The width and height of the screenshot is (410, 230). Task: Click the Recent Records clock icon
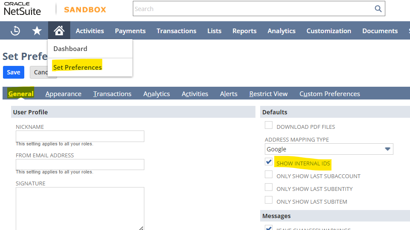[15, 31]
